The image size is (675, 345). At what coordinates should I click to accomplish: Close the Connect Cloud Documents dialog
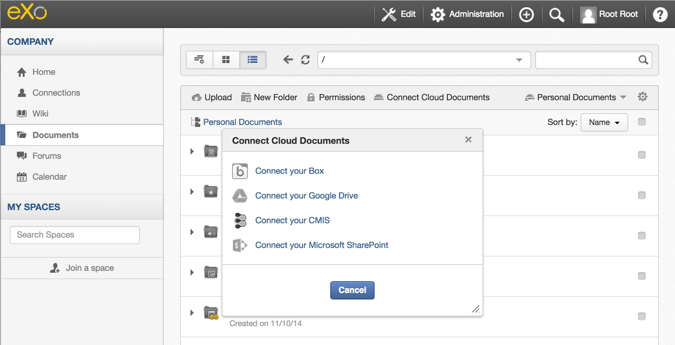[468, 140]
